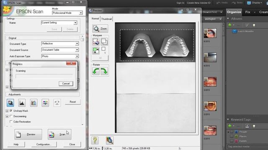Viewport: 268px width, 150px height.
Task: Switch to the Normal preview tab
Action: [x=95, y=18]
